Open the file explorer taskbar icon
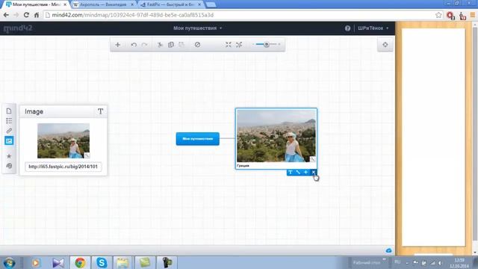The height and width of the screenshot is (269, 478). [122, 262]
